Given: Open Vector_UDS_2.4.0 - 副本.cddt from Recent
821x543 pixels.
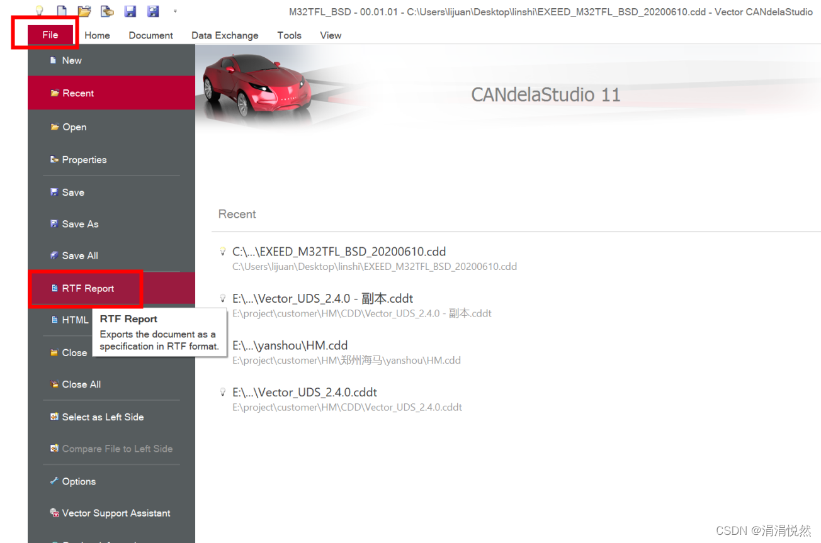Looking at the screenshot, I should pos(322,298).
